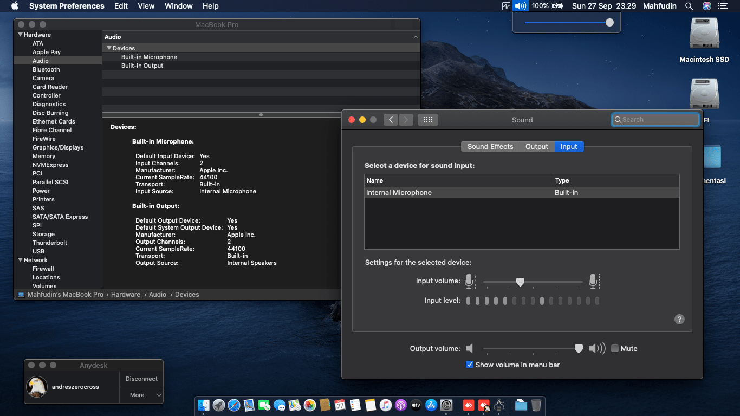Open Finder from the Dock

[204, 405]
